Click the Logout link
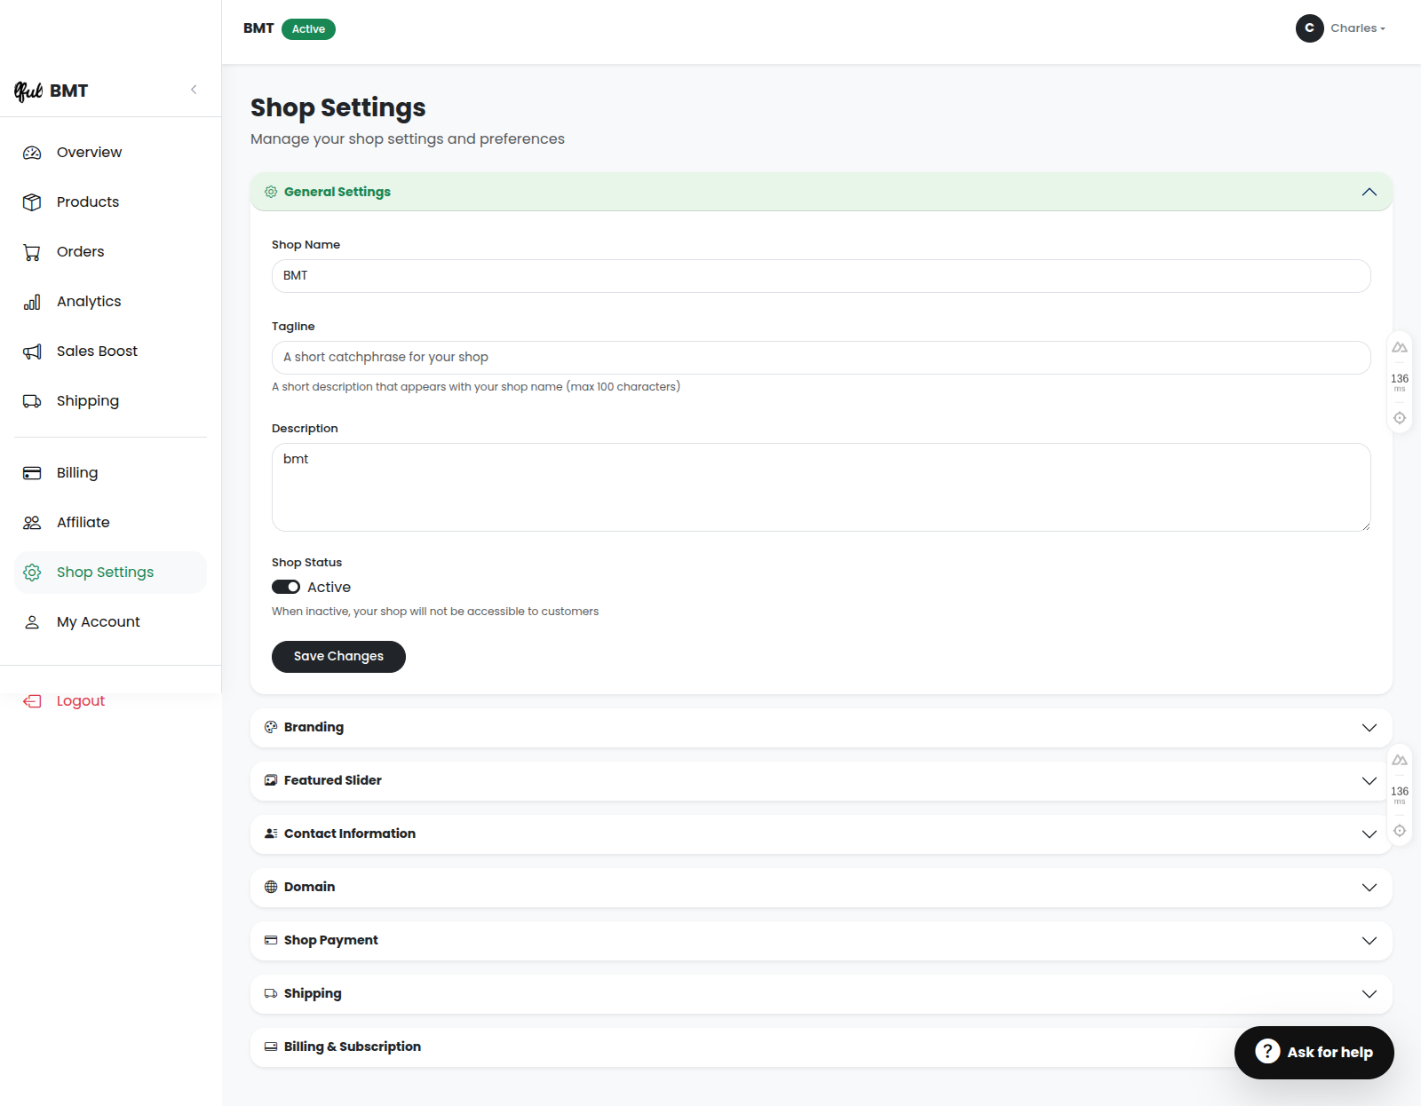The height and width of the screenshot is (1106, 1421). tap(80, 701)
